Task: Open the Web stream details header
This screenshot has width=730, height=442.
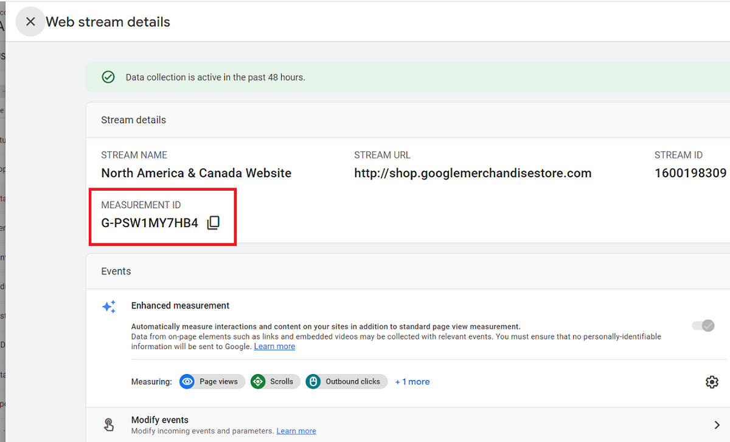Action: click(108, 22)
